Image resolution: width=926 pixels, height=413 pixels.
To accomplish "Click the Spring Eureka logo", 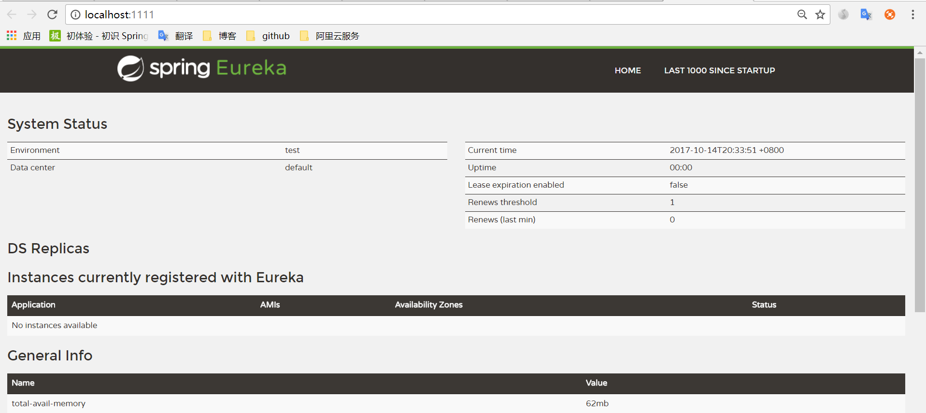I will pos(202,69).
